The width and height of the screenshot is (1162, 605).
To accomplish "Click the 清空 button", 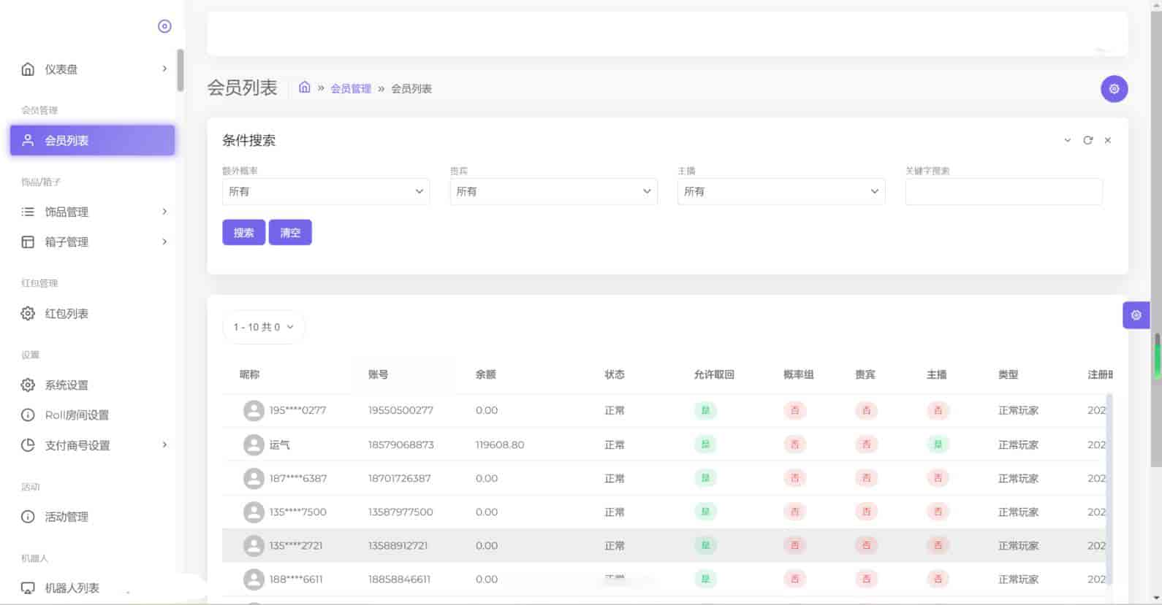I will (x=290, y=232).
